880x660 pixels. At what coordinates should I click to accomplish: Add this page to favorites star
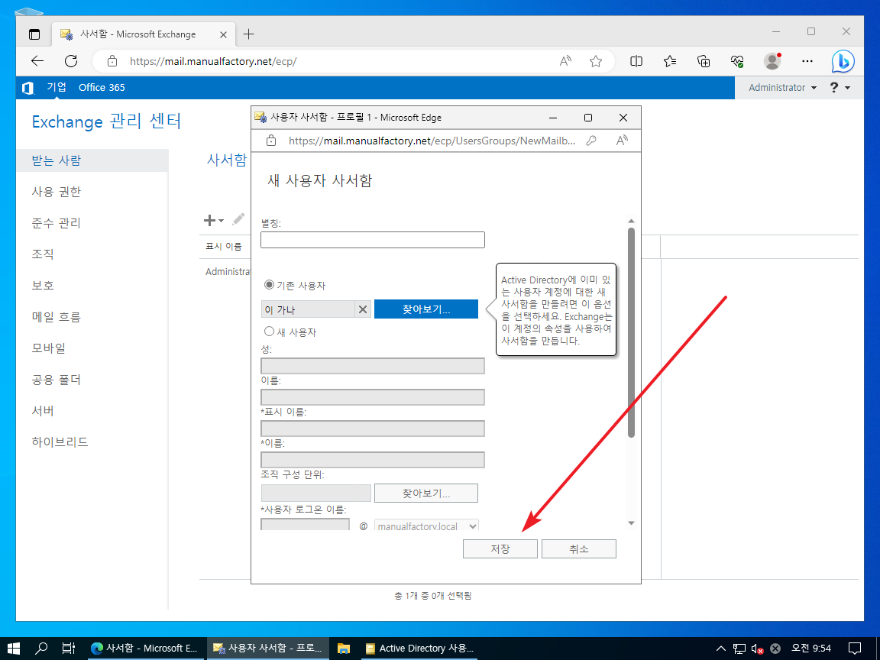596,61
